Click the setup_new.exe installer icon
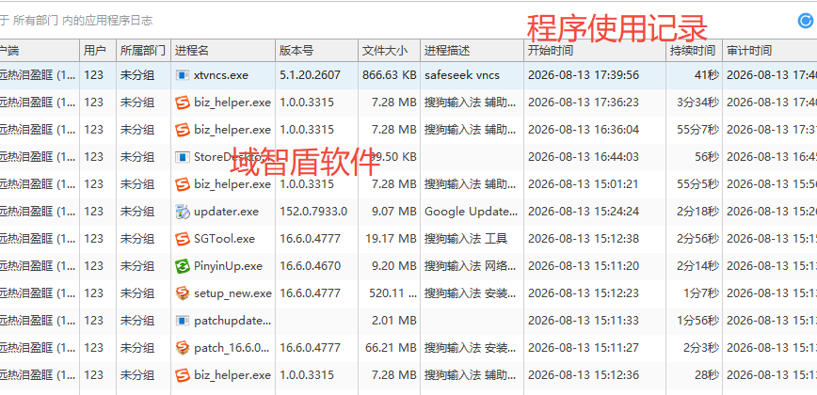 182,293
